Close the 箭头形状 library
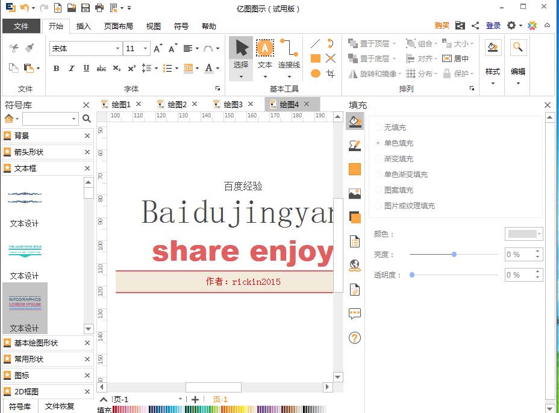Image resolution: width=559 pixels, height=413 pixels. tap(87, 152)
